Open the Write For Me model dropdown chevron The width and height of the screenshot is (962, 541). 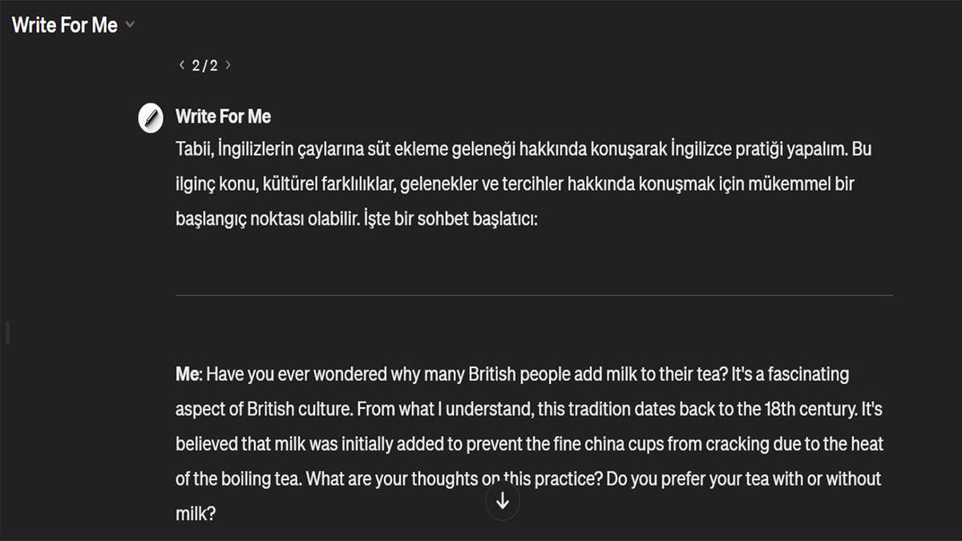tap(131, 26)
